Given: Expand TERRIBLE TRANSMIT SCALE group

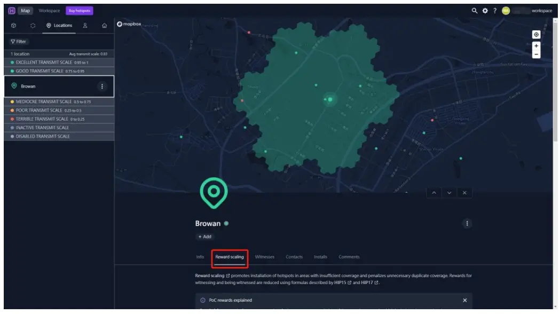Looking at the screenshot, I should [59, 119].
